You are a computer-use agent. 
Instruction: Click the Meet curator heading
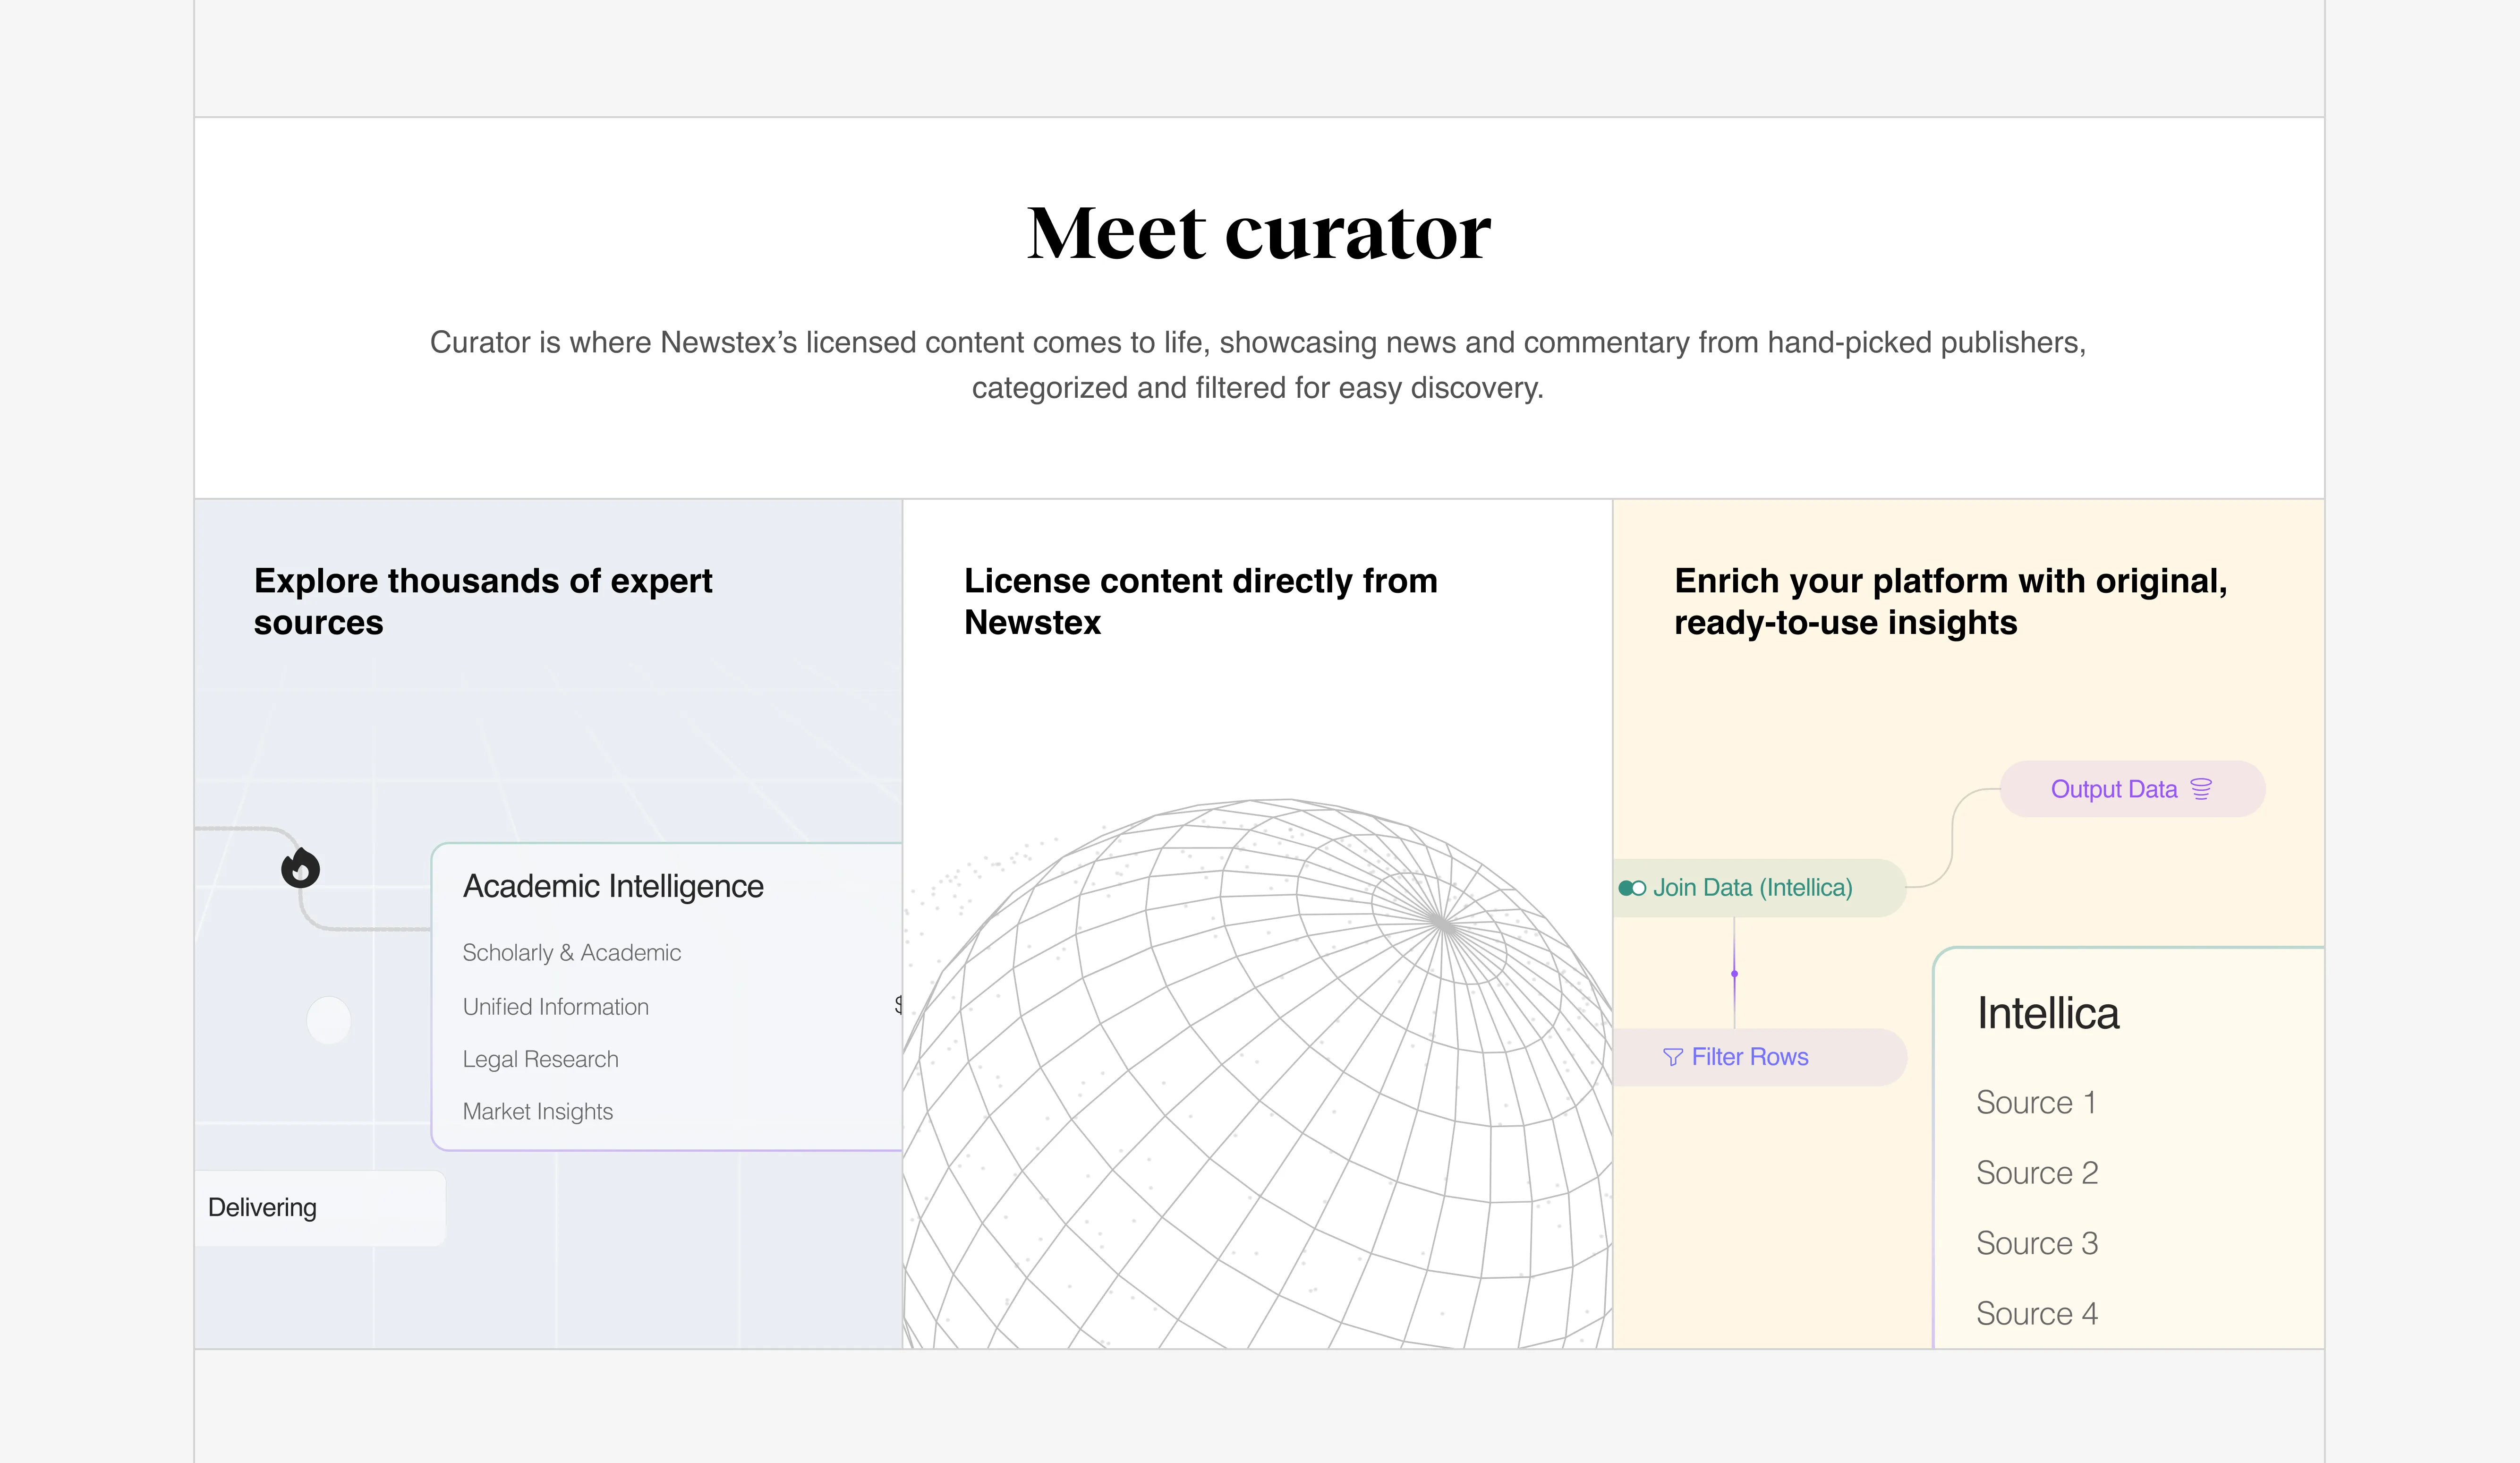1259,233
